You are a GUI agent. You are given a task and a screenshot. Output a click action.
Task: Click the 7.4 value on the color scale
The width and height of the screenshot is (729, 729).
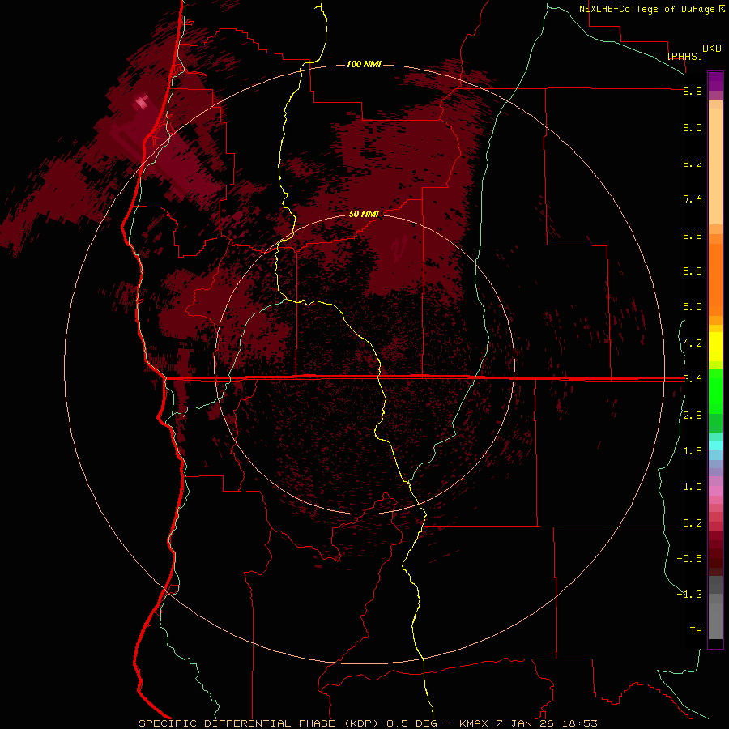(693, 199)
